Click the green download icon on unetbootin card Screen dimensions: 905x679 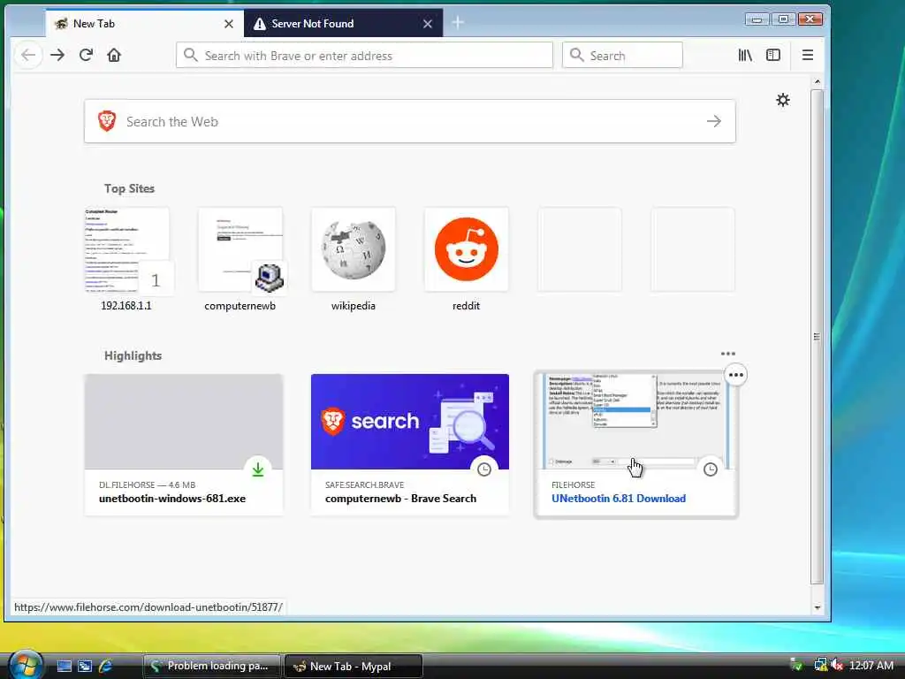pos(258,469)
